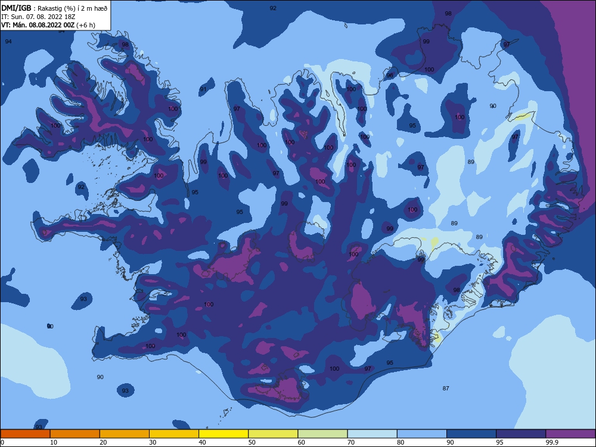This screenshot has width=596, height=447.
Task: Pick the '30' legend scale label
Action: [153, 442]
